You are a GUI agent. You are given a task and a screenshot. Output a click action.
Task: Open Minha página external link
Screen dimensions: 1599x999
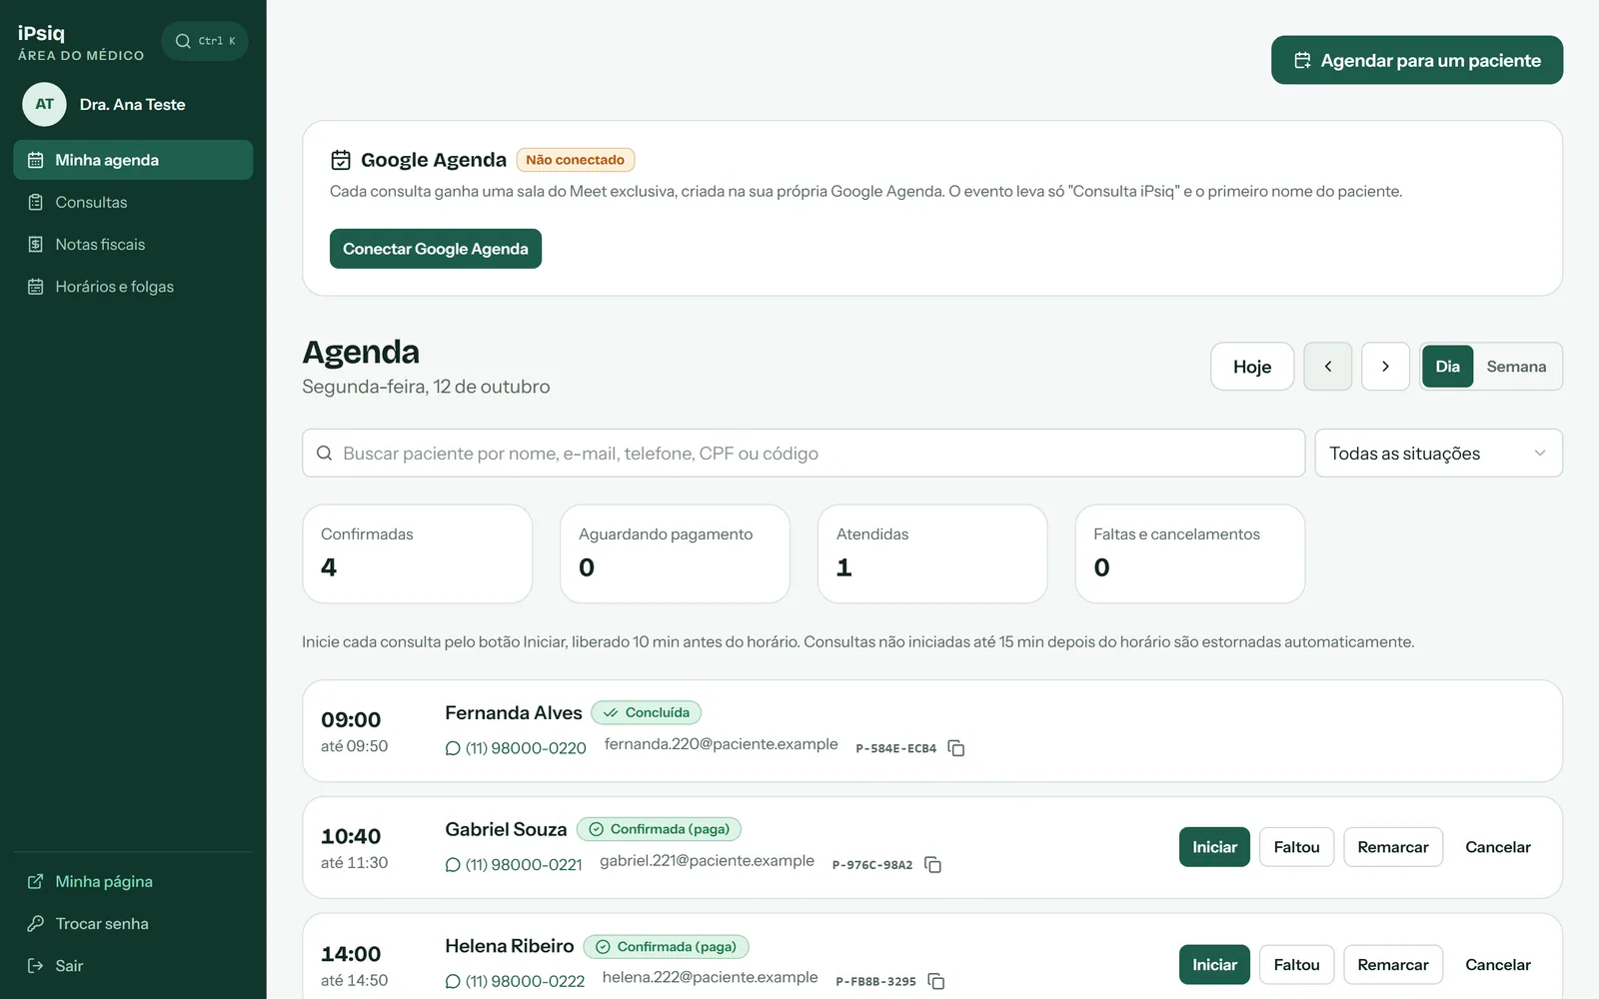tap(133, 881)
